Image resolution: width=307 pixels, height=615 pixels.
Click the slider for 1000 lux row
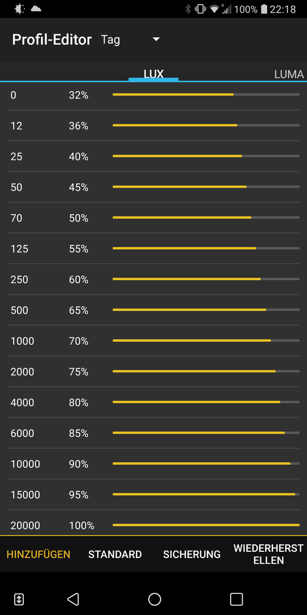click(x=206, y=341)
